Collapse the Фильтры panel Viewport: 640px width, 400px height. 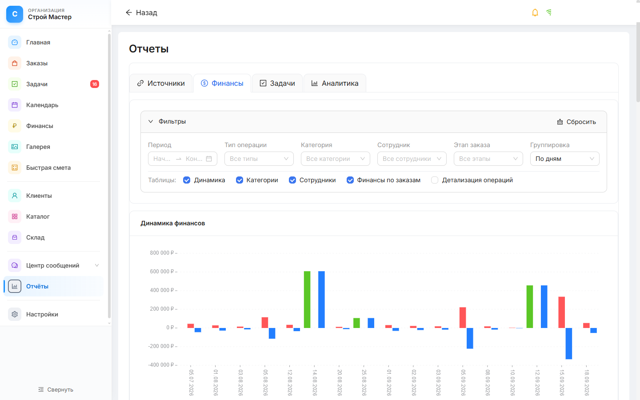coord(151,121)
